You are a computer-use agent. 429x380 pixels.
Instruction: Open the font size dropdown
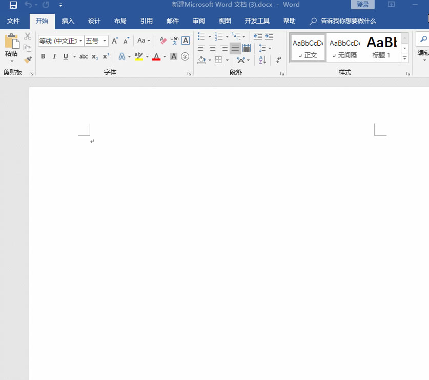(x=105, y=41)
